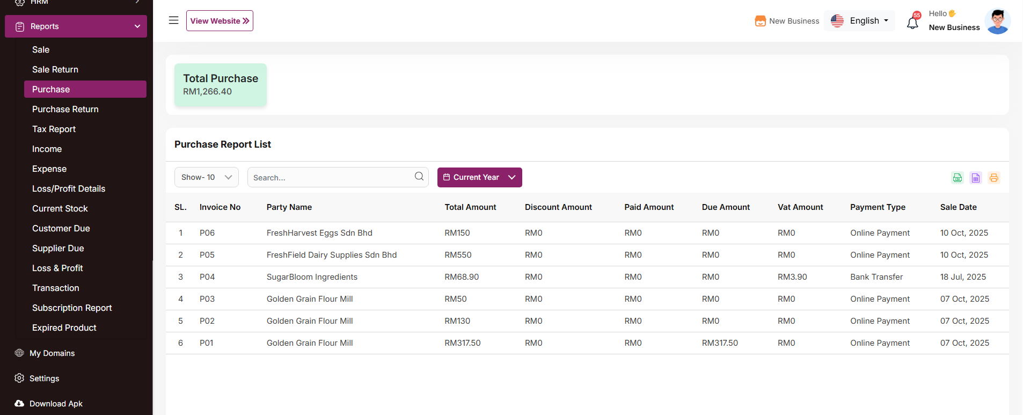This screenshot has height=415, width=1023.
Task: Print the purchase report
Action: point(993,178)
